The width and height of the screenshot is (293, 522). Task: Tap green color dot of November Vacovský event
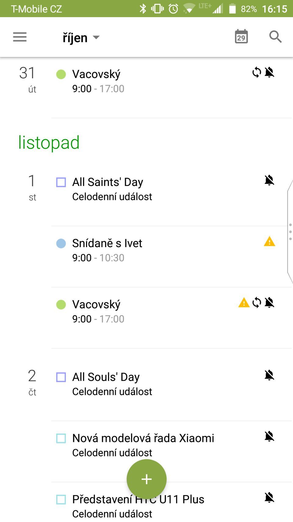pos(61,305)
